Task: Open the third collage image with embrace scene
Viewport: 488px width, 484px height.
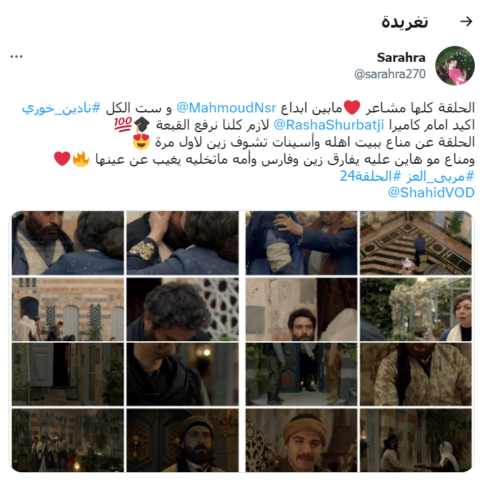Action: point(301,243)
